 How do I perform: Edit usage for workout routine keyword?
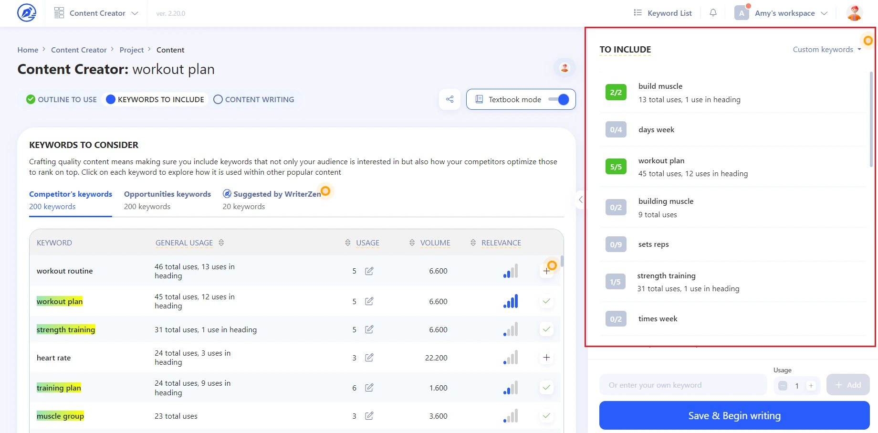[369, 271]
